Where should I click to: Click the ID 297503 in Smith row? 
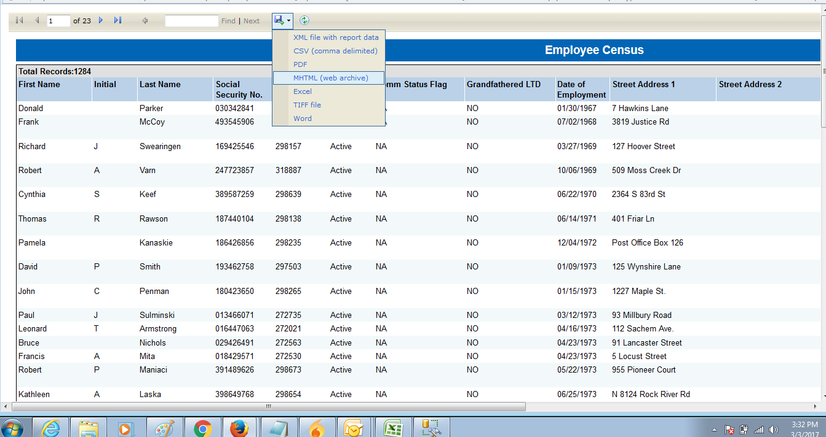[288, 266]
